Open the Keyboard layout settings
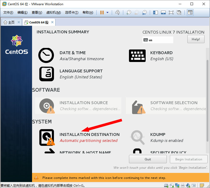Viewport: 210px width, 188px height. point(137,55)
